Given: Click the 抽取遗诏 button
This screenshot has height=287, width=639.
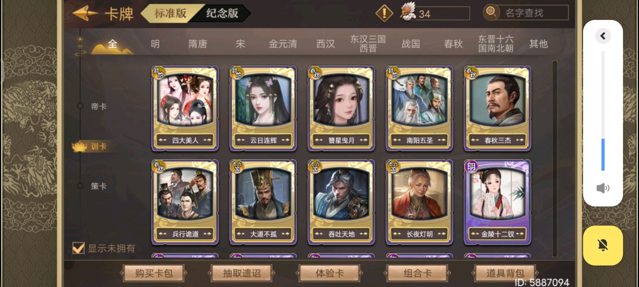Looking at the screenshot, I should point(242,273).
